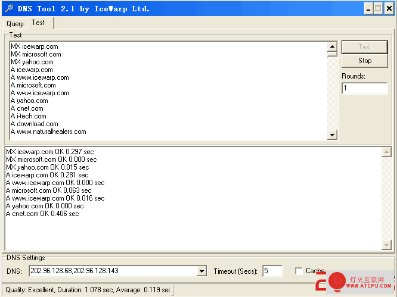Screen dimensions: 397x297
Task: Click the greyed-out Test button
Action: pos(365,47)
